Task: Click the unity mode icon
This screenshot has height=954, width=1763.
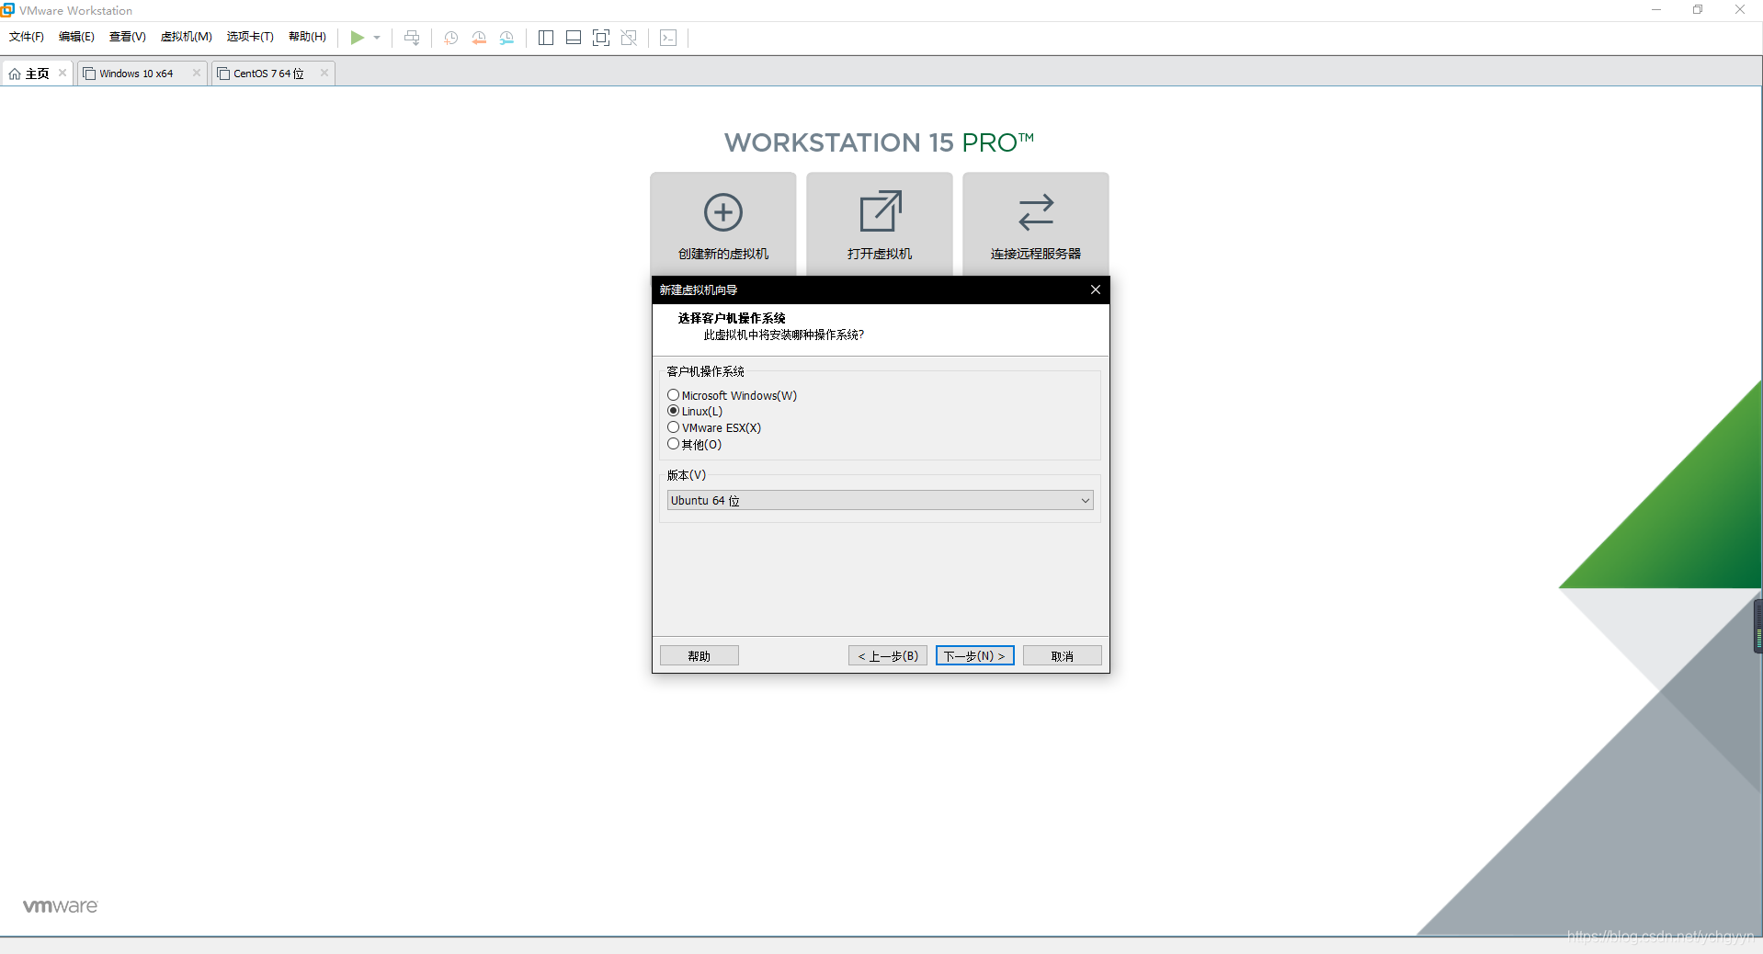Action: click(629, 38)
